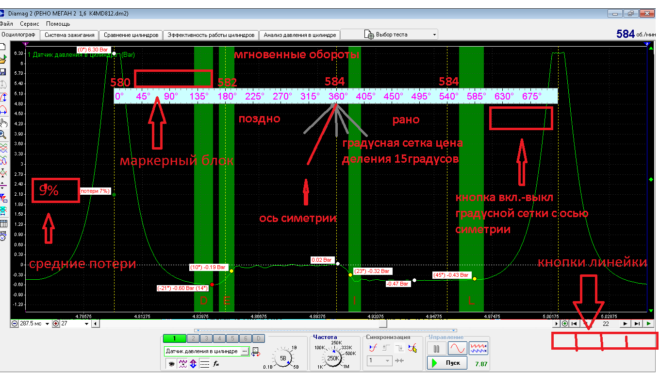Image resolution: width=660 pixels, height=373 pixels.
Task: Select the hand pan tool
Action: point(3,122)
